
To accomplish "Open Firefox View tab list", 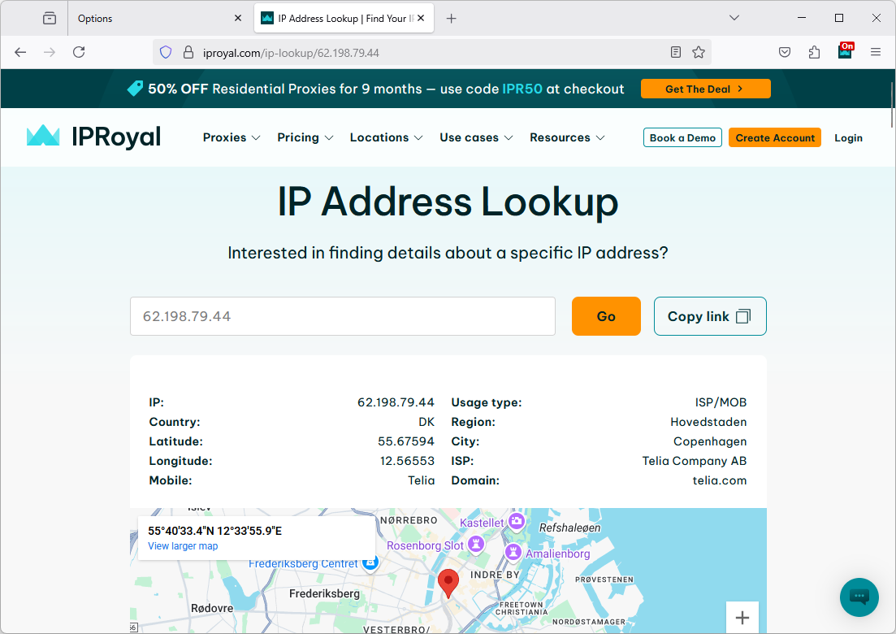I will (x=50, y=19).
